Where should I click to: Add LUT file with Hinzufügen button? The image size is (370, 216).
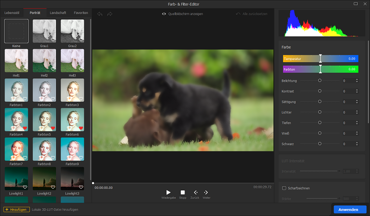pyautogui.click(x=16, y=209)
